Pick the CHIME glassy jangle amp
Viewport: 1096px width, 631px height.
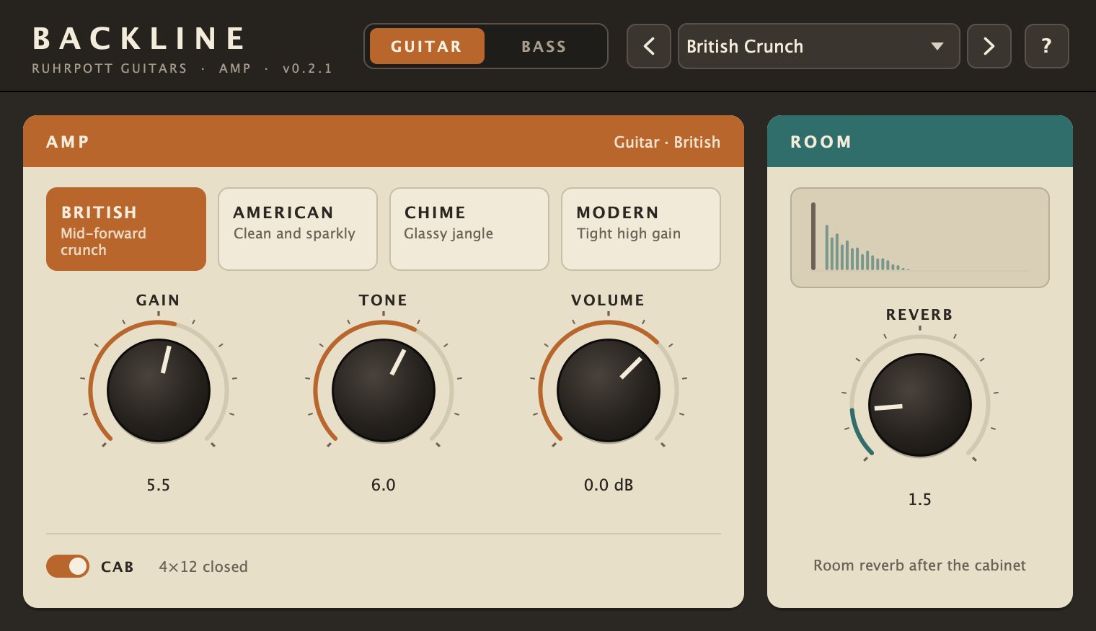point(469,229)
